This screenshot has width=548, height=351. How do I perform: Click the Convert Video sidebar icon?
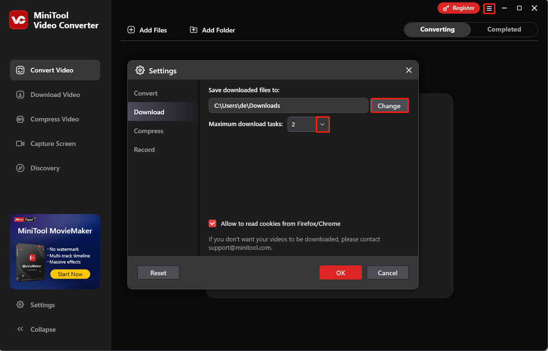[20, 70]
